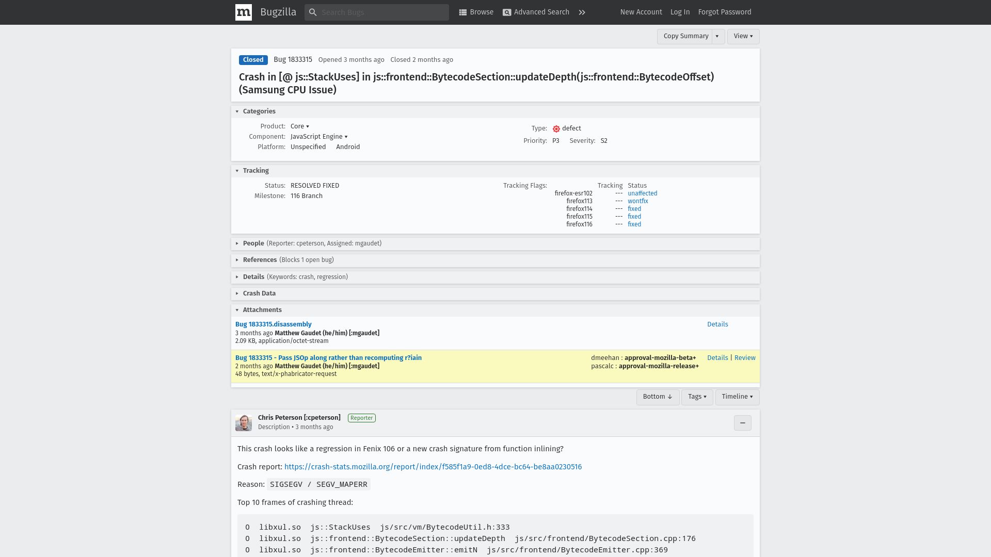Click Chris Peterson's avatar image
991x557 pixels.
pos(244,423)
